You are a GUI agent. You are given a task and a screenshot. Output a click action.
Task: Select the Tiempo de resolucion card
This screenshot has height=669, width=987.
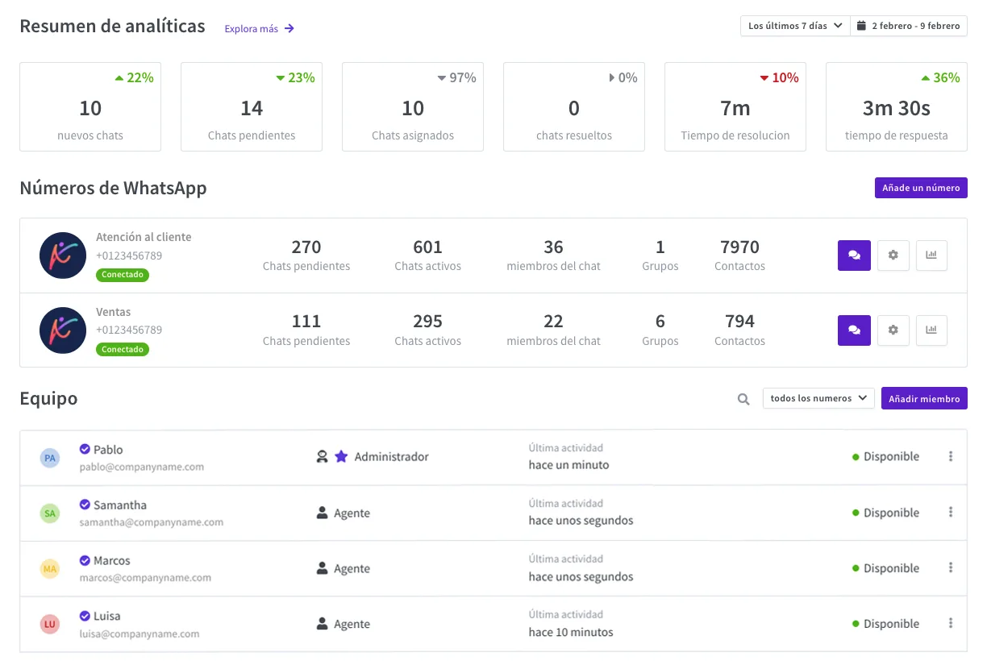click(x=735, y=106)
